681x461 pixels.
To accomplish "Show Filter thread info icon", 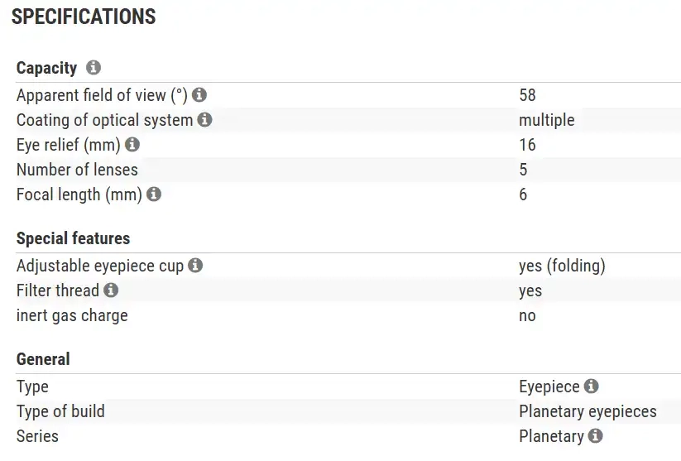I will [x=111, y=291].
